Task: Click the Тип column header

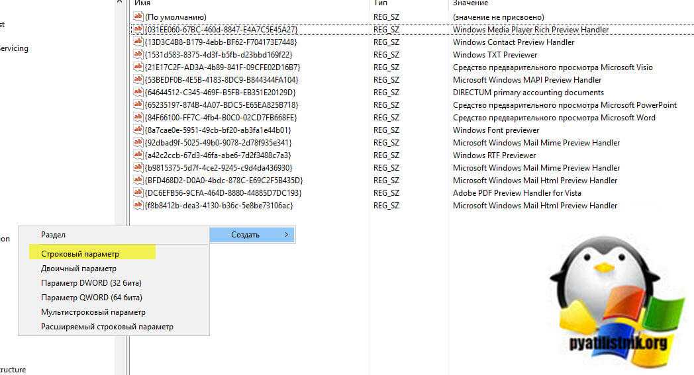Action: 380,3
